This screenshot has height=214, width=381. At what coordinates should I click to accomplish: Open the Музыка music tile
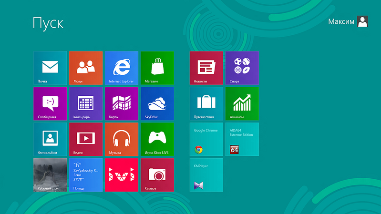tap(122, 139)
